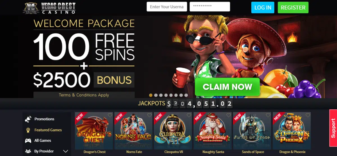Go to the All Games menu item
The height and width of the screenshot is (156, 337).
(43, 141)
